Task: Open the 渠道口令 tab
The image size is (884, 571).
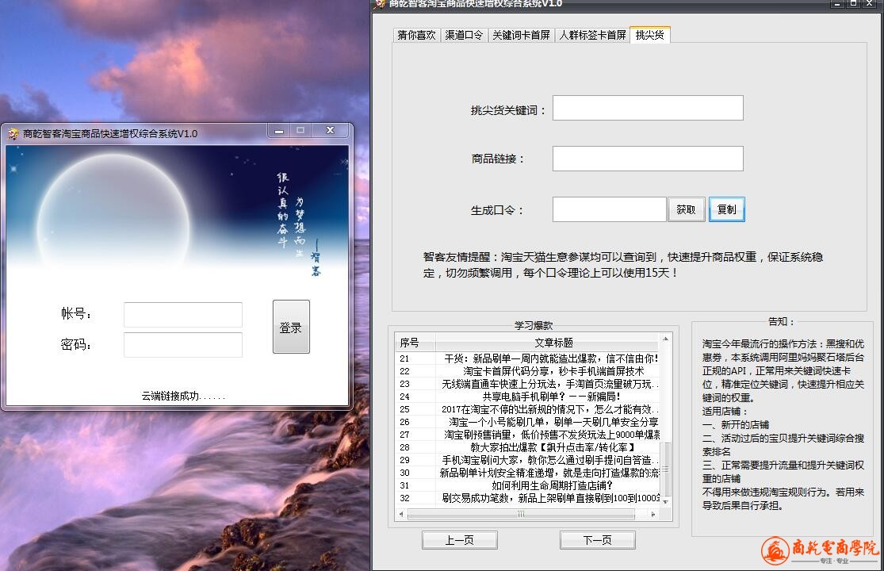Action: click(x=464, y=35)
